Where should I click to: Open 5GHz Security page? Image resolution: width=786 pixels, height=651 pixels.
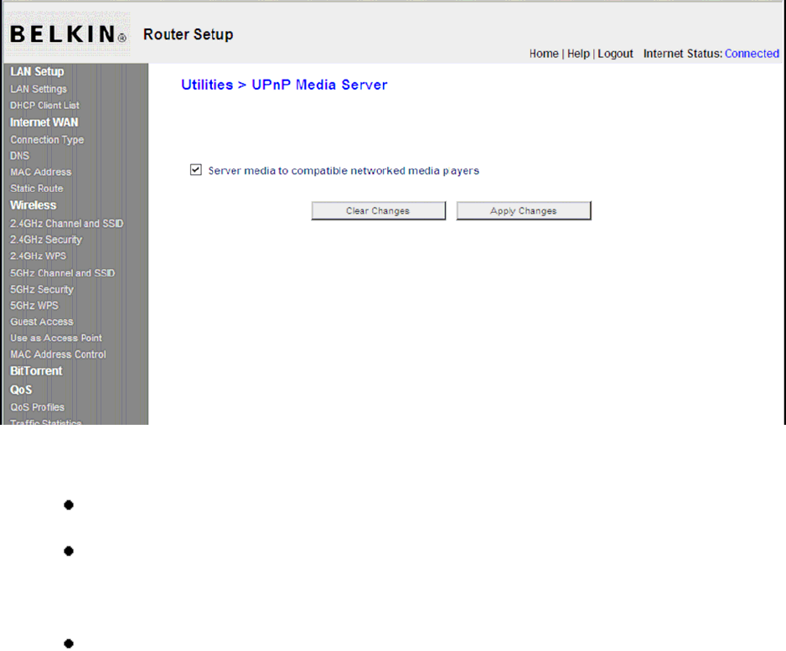pos(42,290)
